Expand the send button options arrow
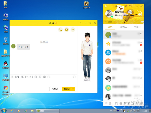This screenshot has width=151, height=113. [x=73, y=89]
